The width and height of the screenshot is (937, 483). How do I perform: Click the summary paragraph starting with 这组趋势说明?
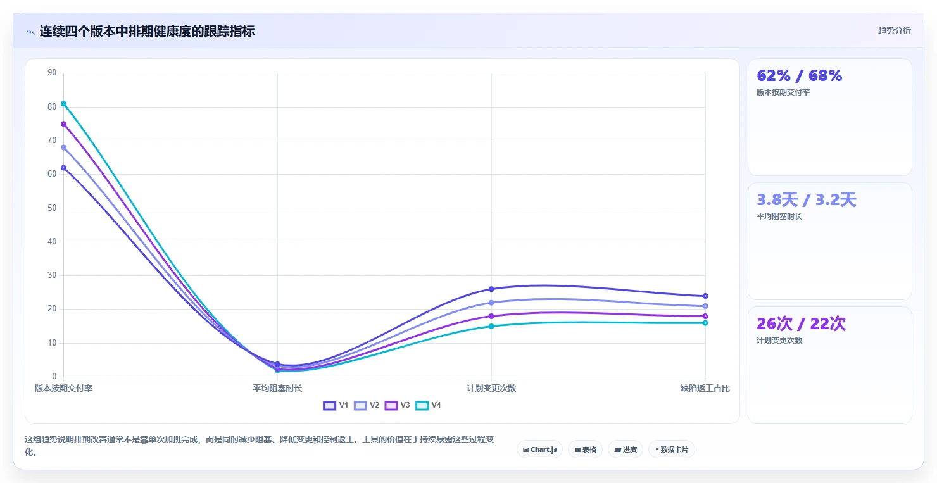point(260,446)
